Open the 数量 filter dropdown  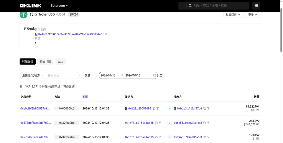89,75
